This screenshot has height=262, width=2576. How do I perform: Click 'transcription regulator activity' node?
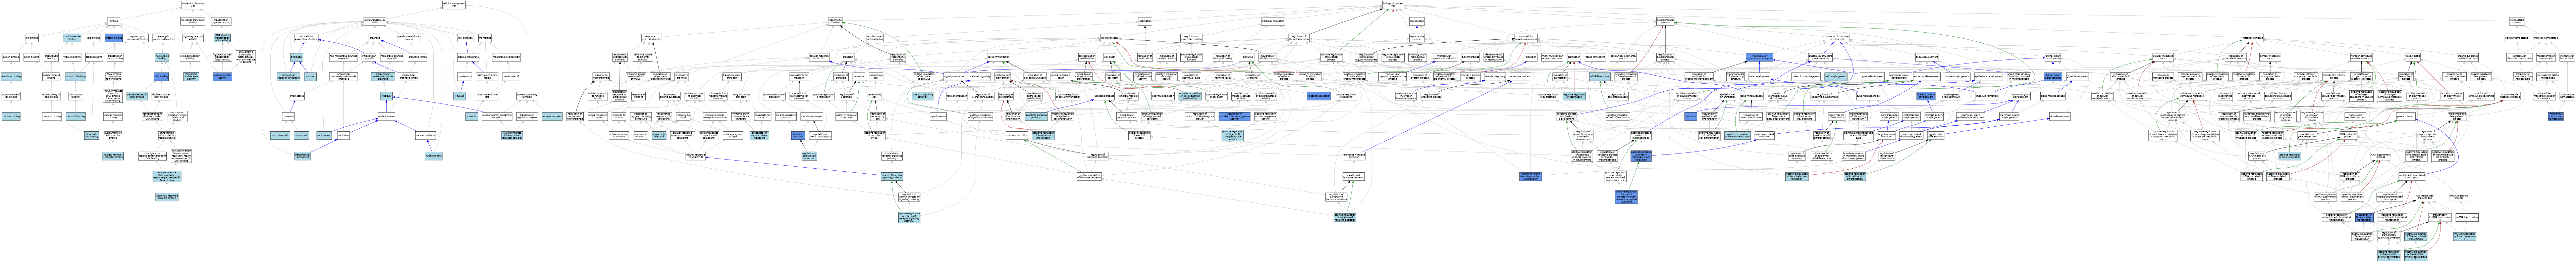222,21
